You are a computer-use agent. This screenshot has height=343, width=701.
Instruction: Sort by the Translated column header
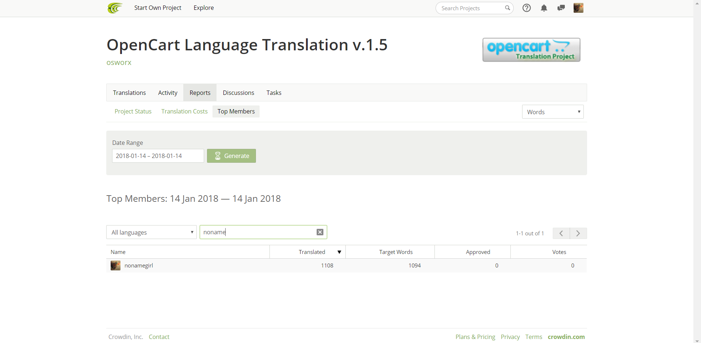[x=308, y=252]
